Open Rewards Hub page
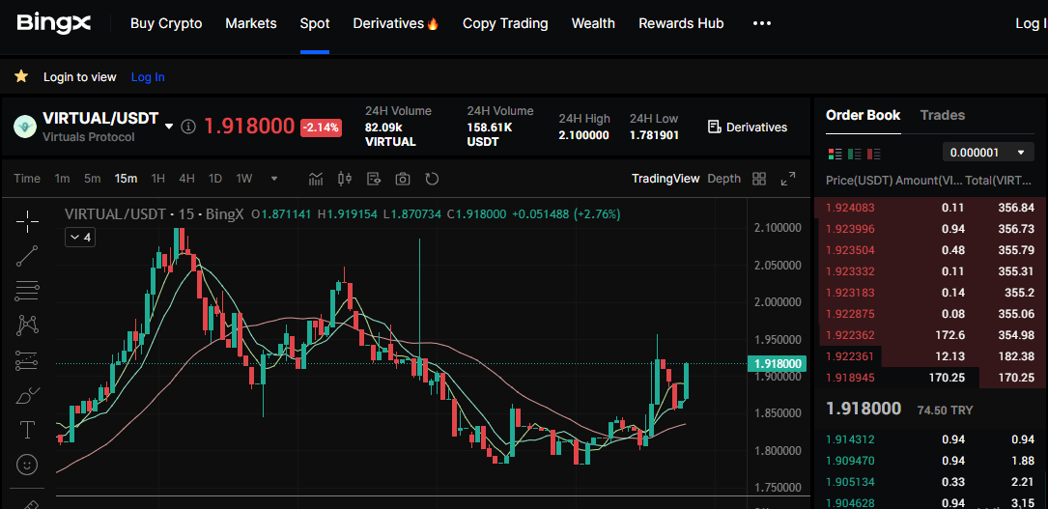Image resolution: width=1048 pixels, height=509 pixels. click(x=681, y=23)
